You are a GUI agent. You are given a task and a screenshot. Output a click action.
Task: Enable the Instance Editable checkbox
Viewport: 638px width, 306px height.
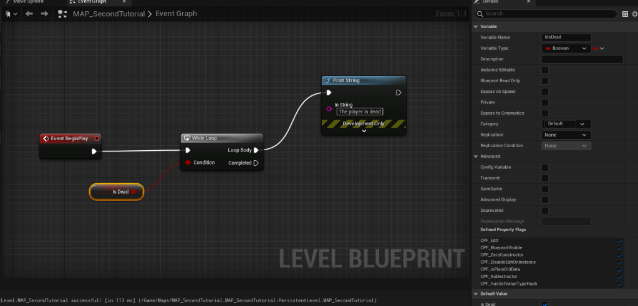545,70
